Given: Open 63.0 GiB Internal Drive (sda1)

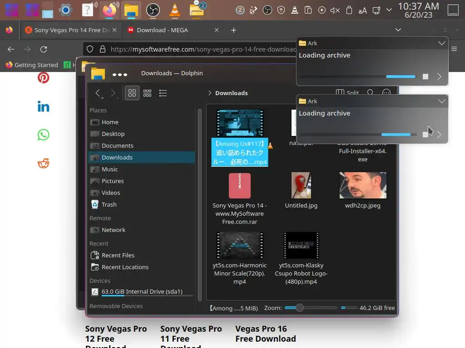Looking at the screenshot, I should [x=142, y=292].
